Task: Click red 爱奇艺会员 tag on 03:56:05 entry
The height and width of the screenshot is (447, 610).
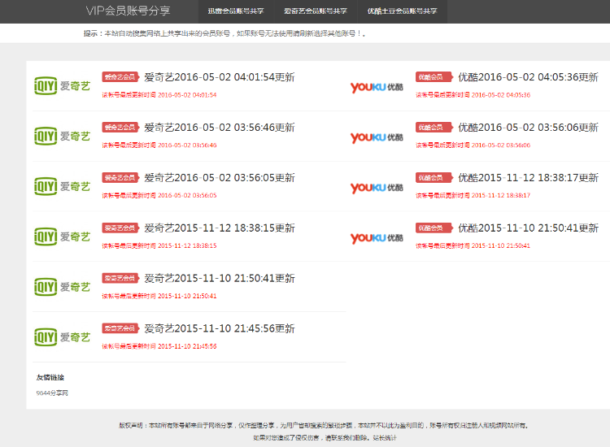Action: click(x=120, y=178)
